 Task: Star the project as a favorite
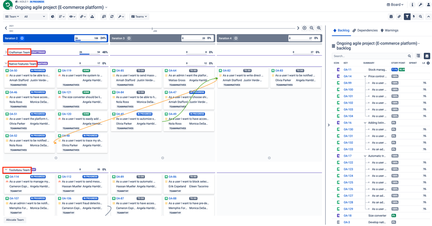11,9
